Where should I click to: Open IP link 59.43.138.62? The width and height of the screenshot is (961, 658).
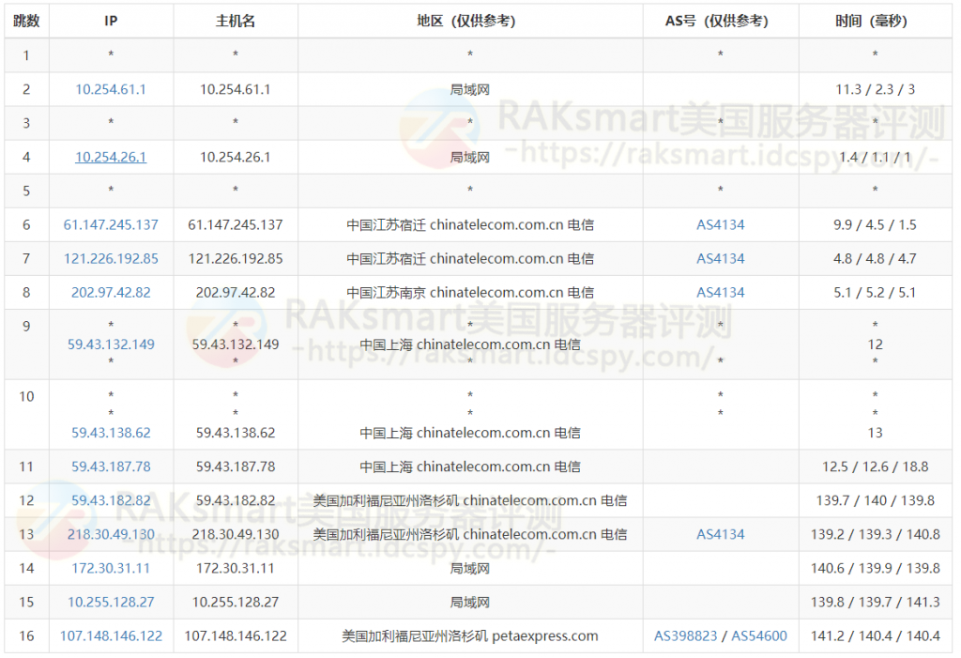111,433
